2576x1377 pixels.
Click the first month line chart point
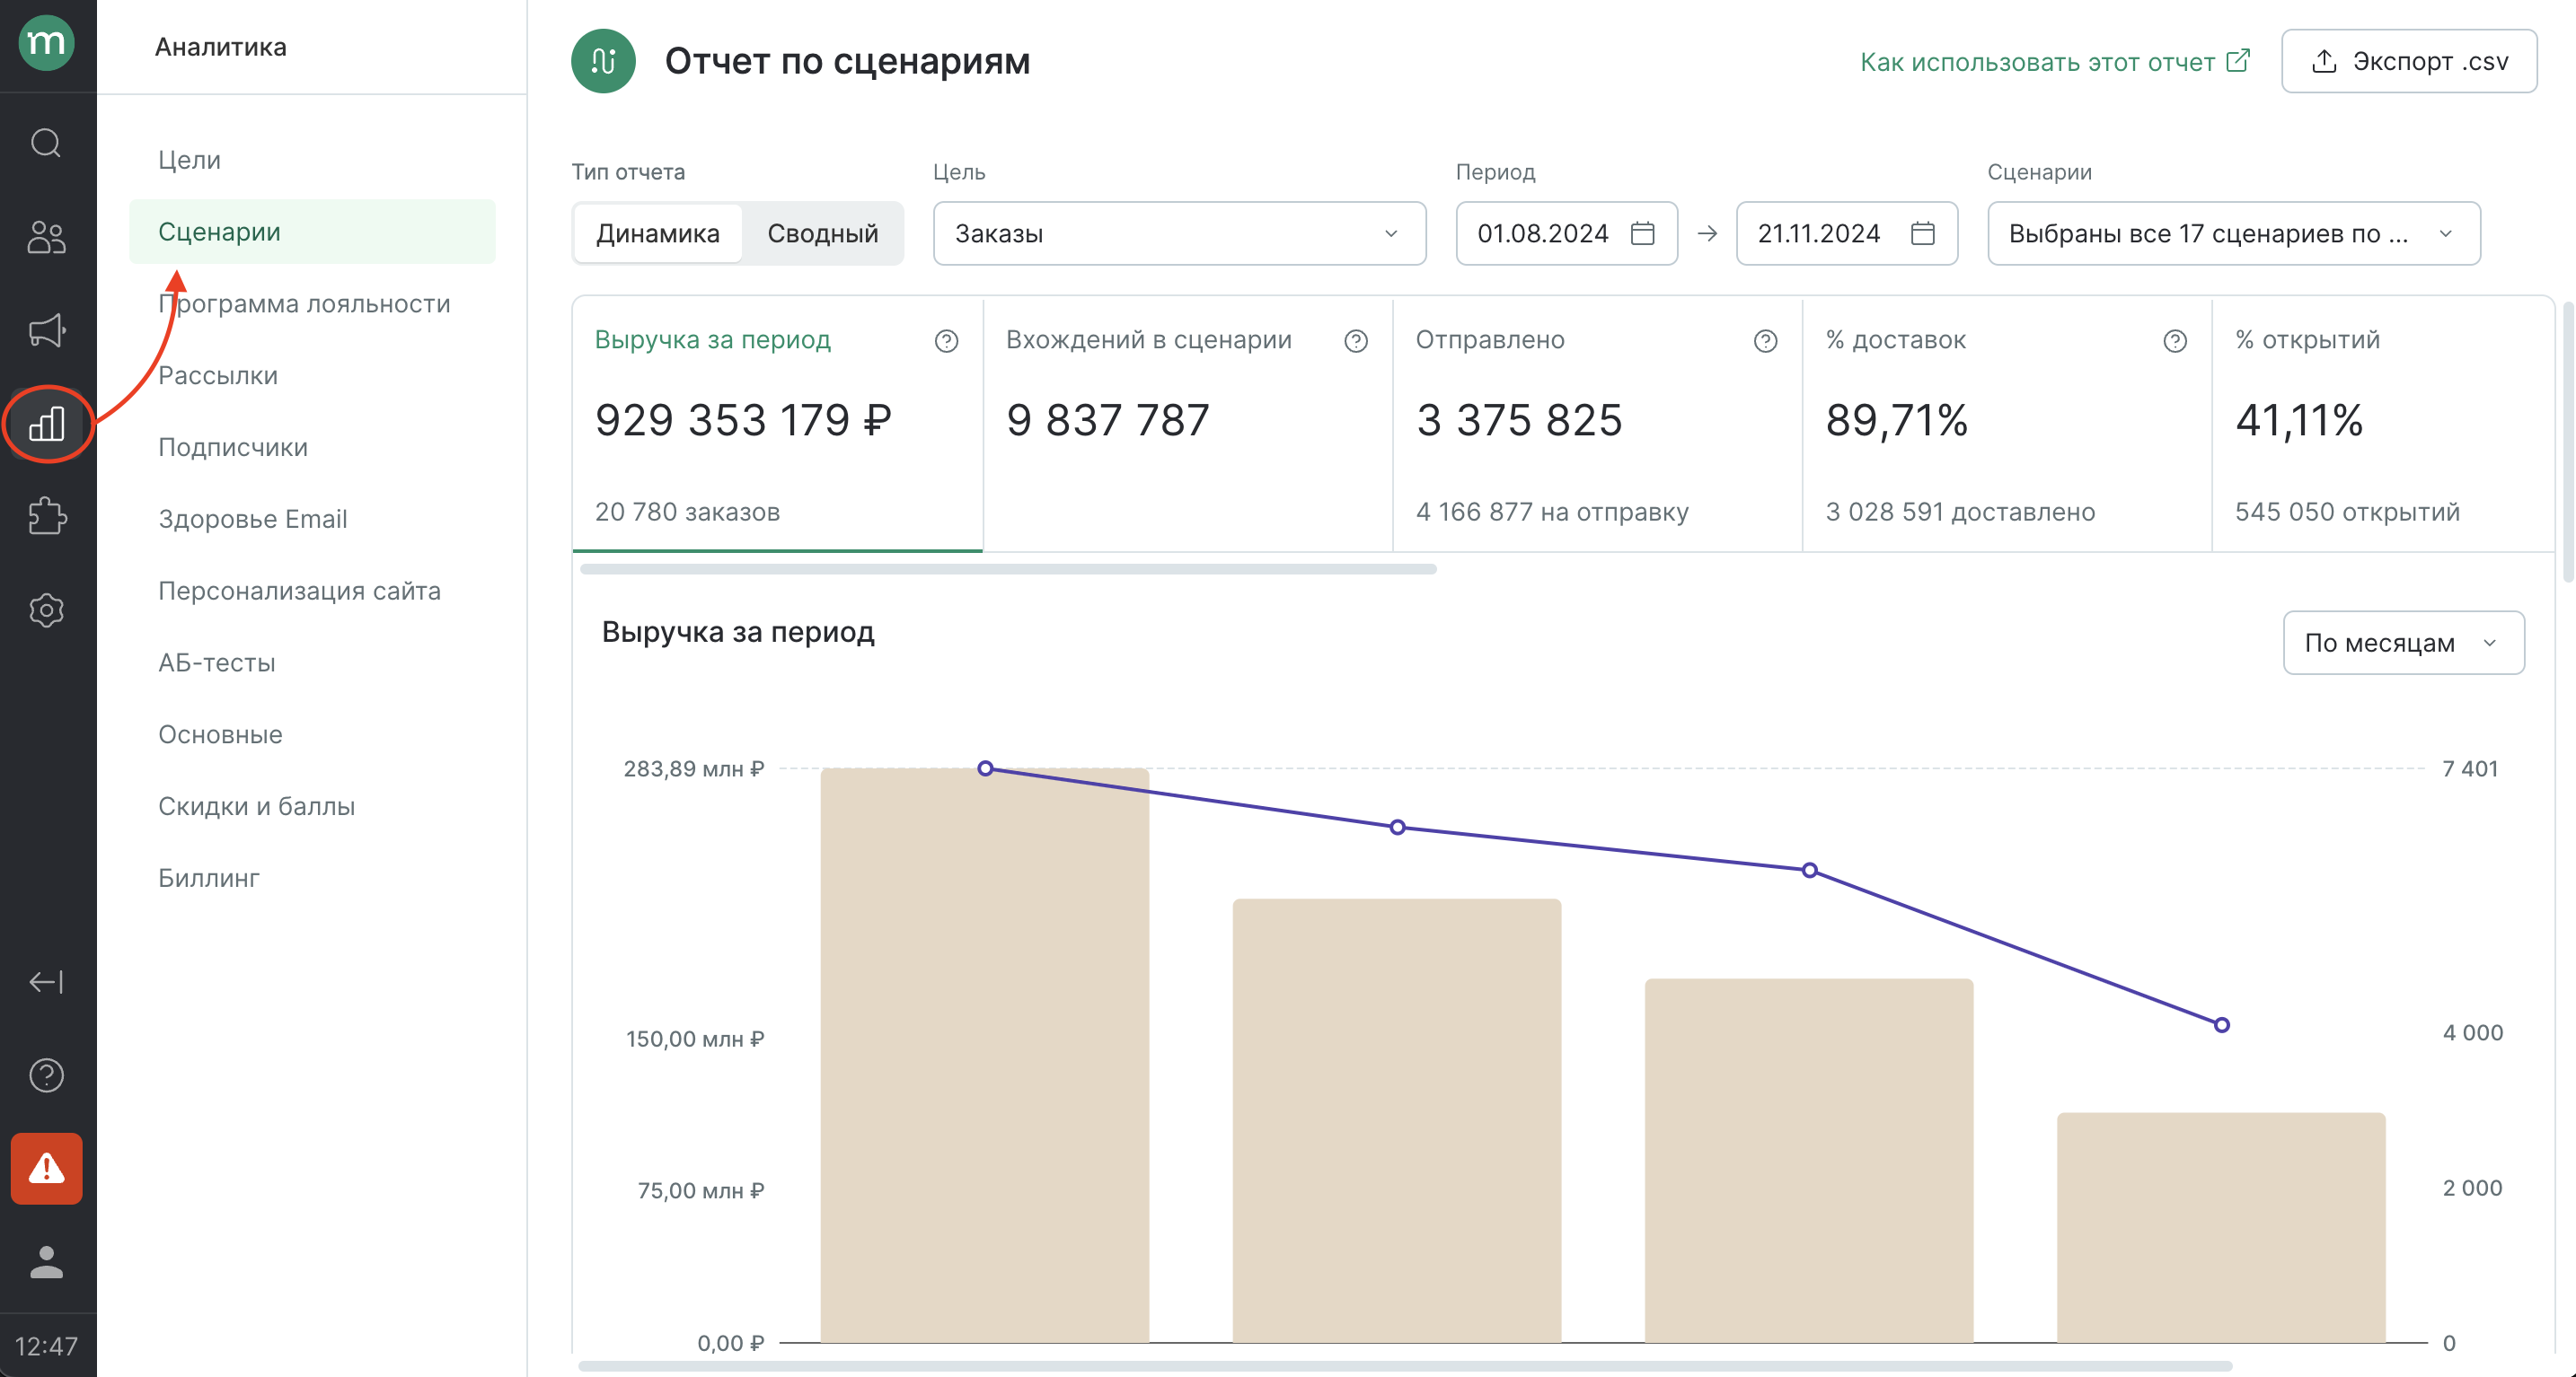pyautogui.click(x=985, y=768)
